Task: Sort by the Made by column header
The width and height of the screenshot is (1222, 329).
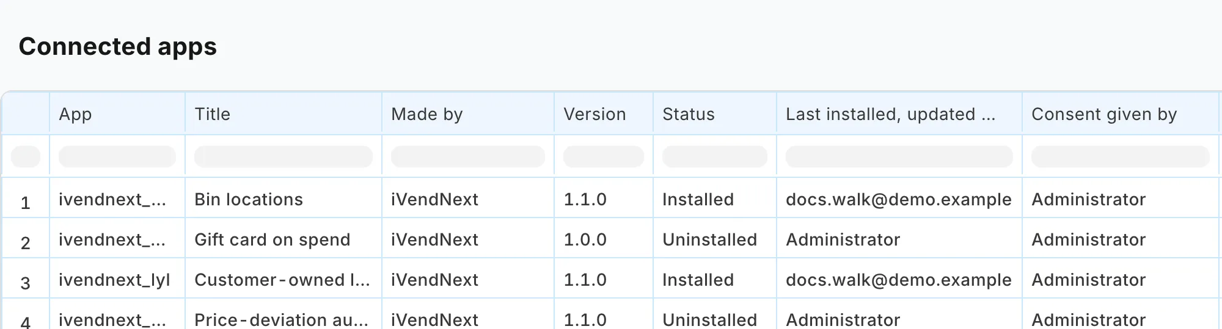Action: pos(468,114)
